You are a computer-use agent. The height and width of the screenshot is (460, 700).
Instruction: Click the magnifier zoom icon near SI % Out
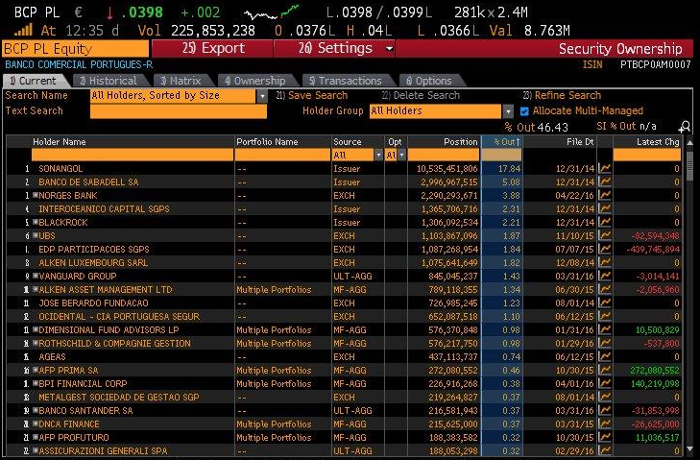click(685, 128)
